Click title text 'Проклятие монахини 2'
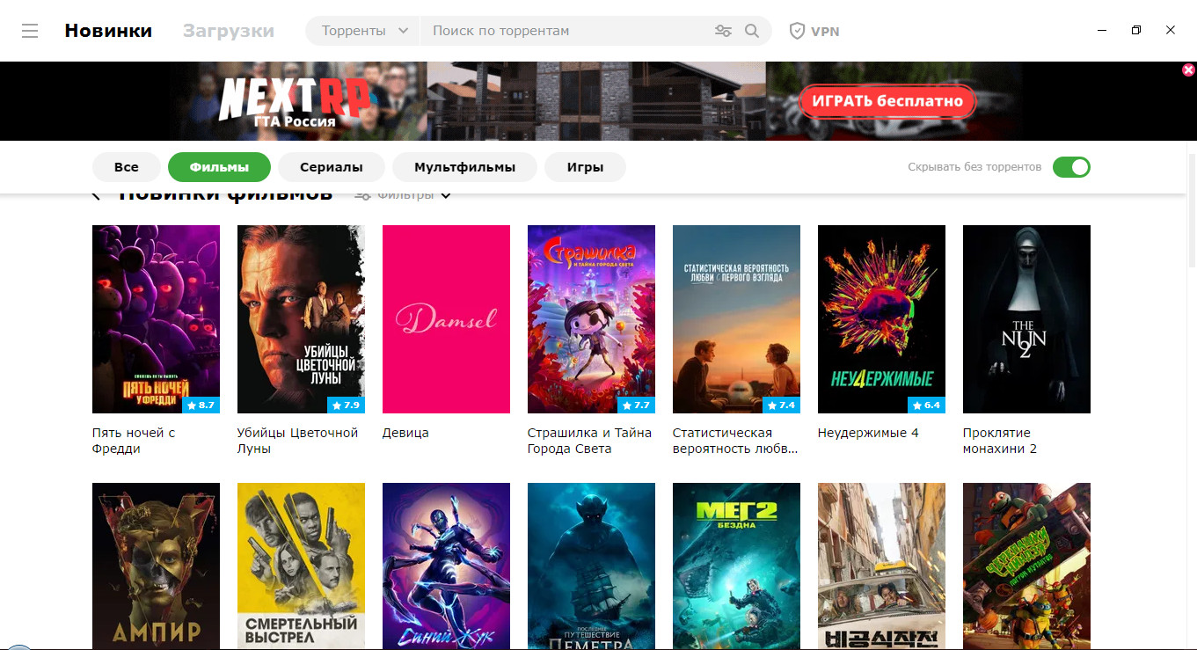The width and height of the screenshot is (1197, 650). coord(1000,441)
